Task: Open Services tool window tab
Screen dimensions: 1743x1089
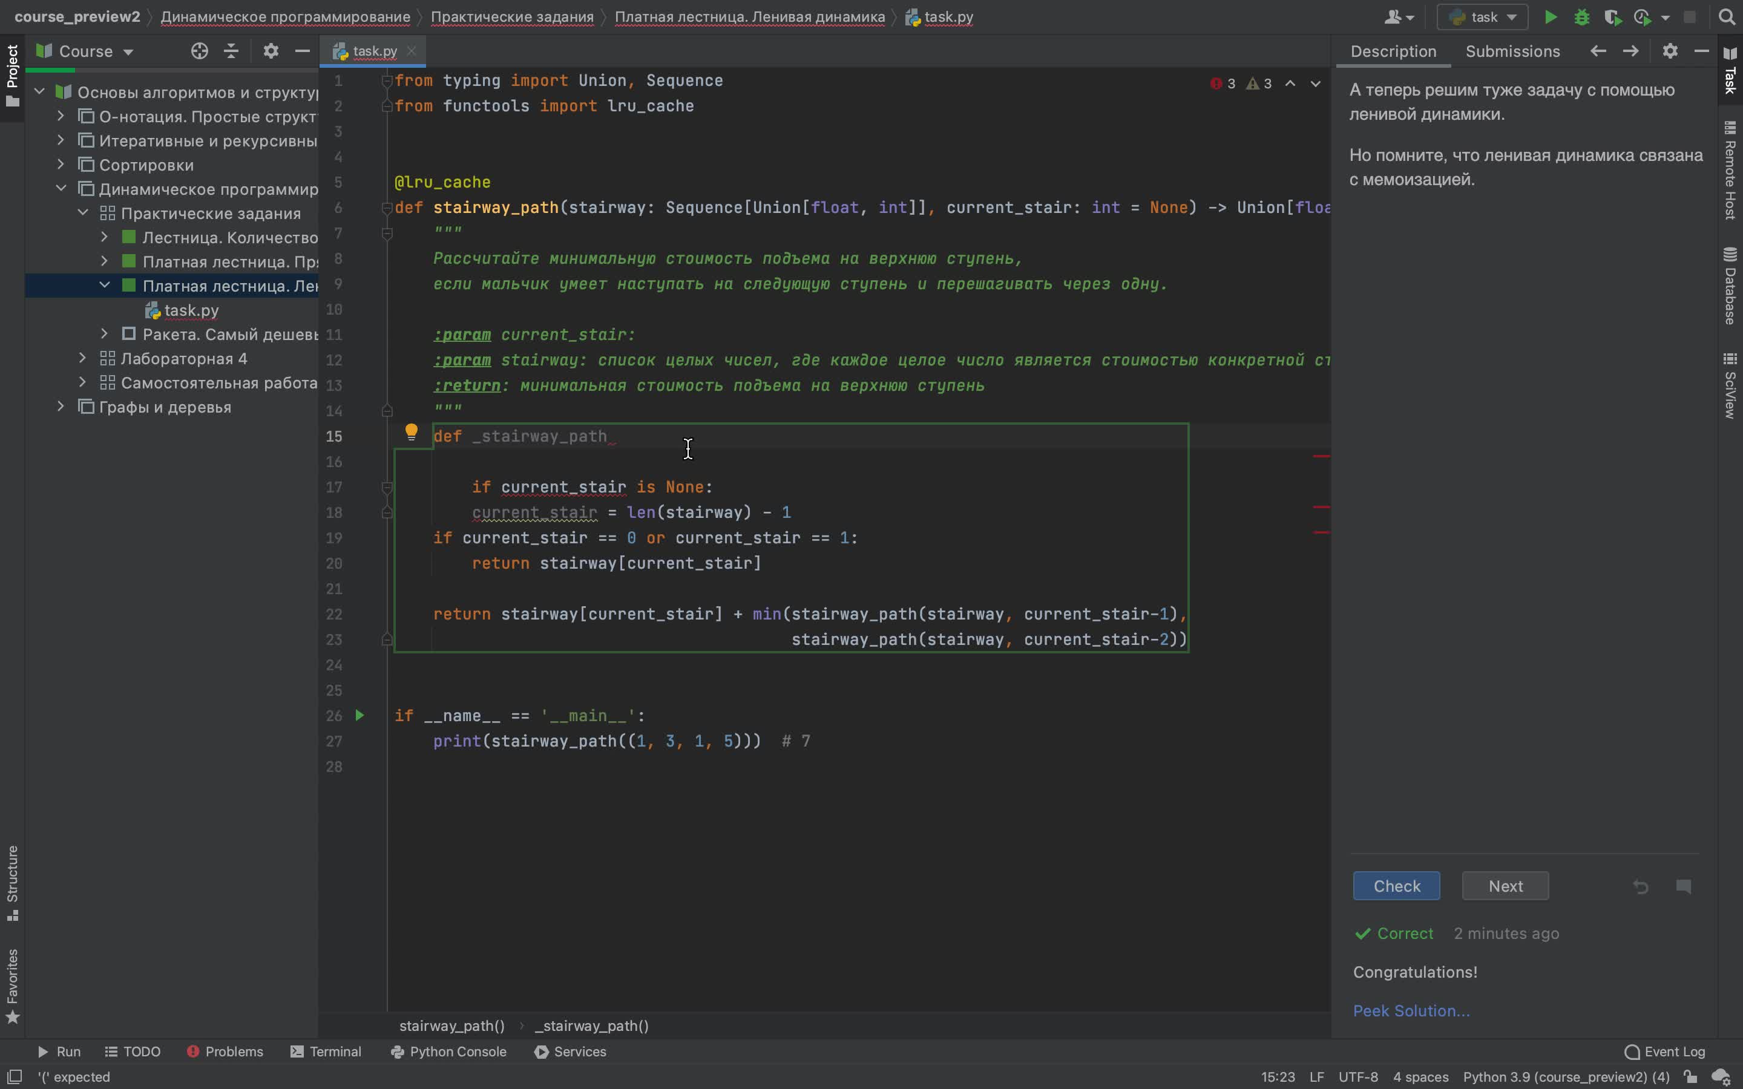Action: (x=571, y=1051)
